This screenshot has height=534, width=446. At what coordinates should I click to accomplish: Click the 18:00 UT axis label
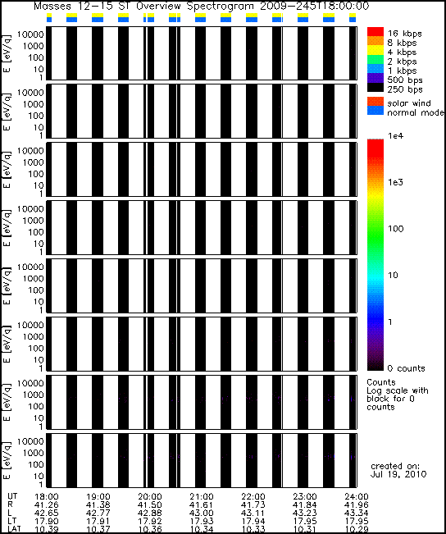(x=47, y=497)
